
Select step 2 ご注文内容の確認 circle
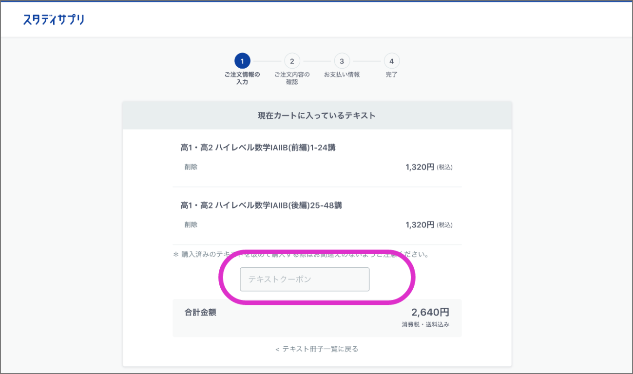[x=292, y=61]
